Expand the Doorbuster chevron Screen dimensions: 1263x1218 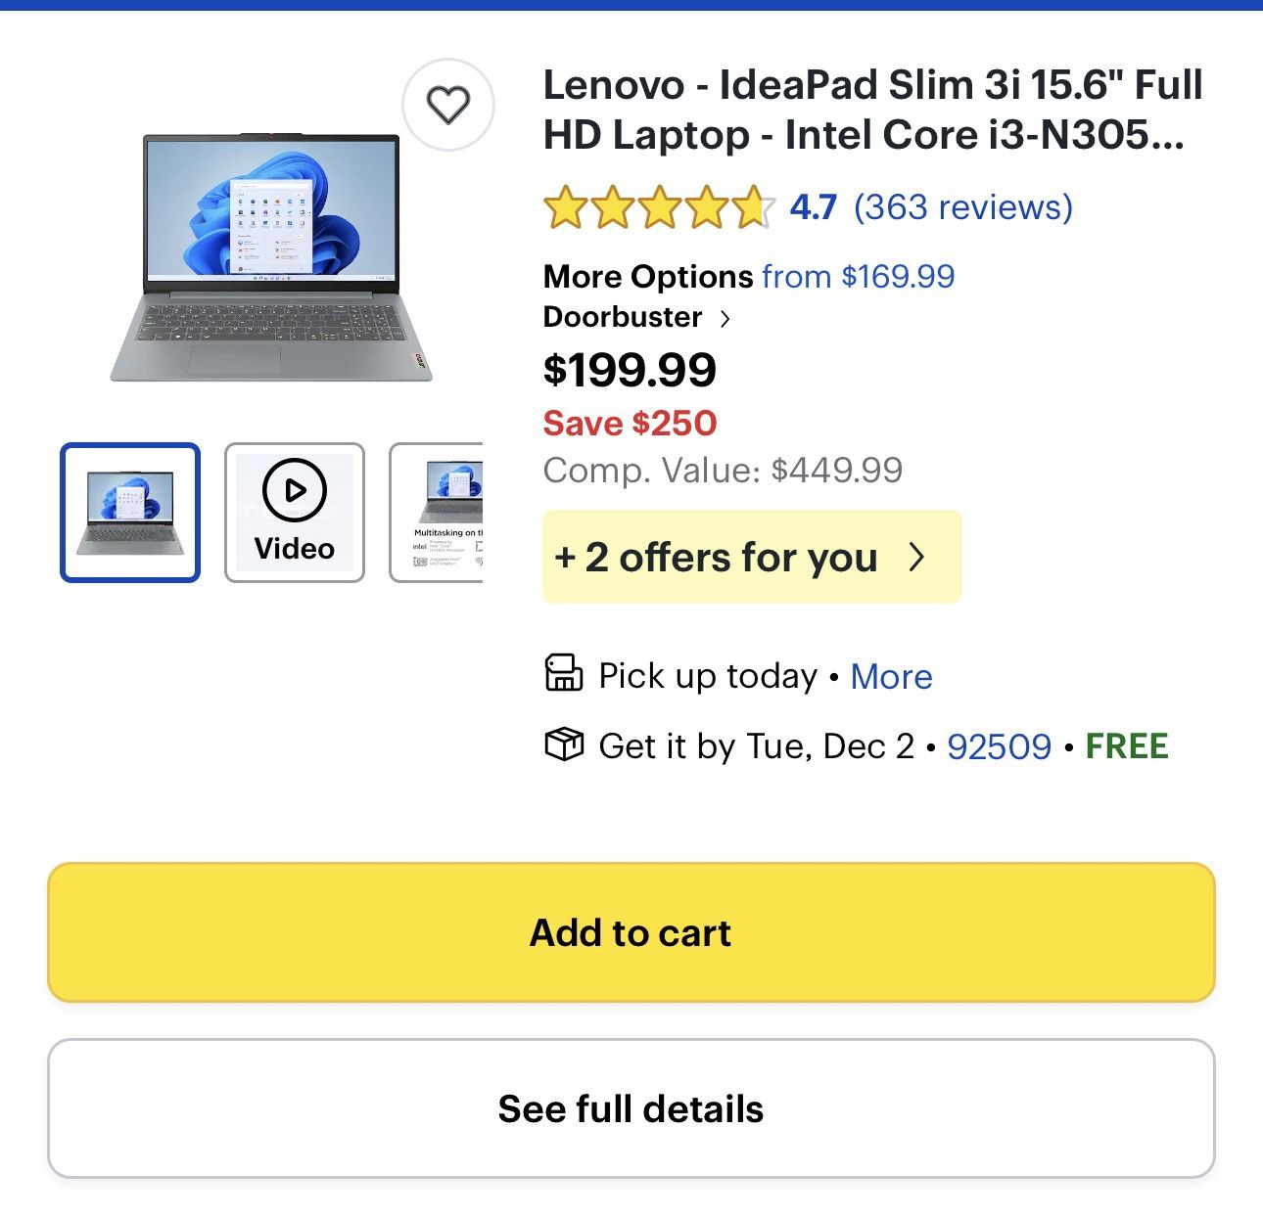coord(725,318)
